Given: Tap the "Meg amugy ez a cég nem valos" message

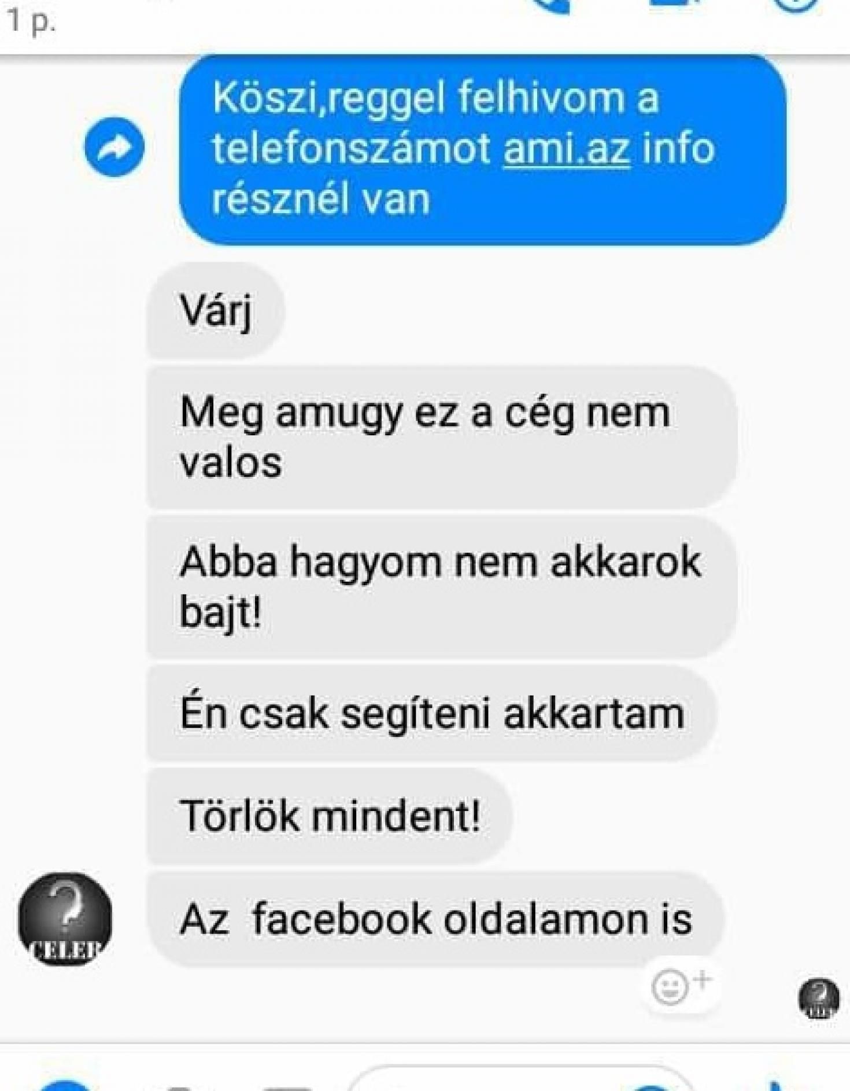Looking at the screenshot, I should pos(442,437).
